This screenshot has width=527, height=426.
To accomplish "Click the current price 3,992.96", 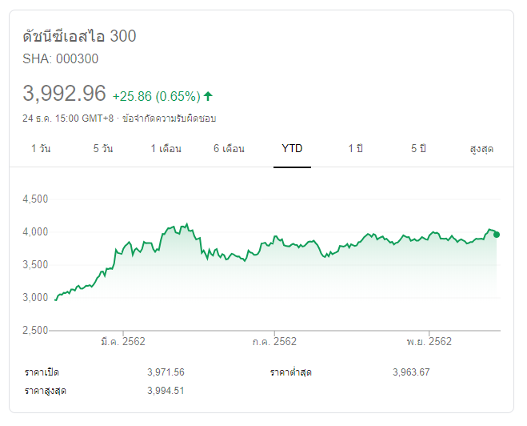I will pyautogui.click(x=65, y=94).
